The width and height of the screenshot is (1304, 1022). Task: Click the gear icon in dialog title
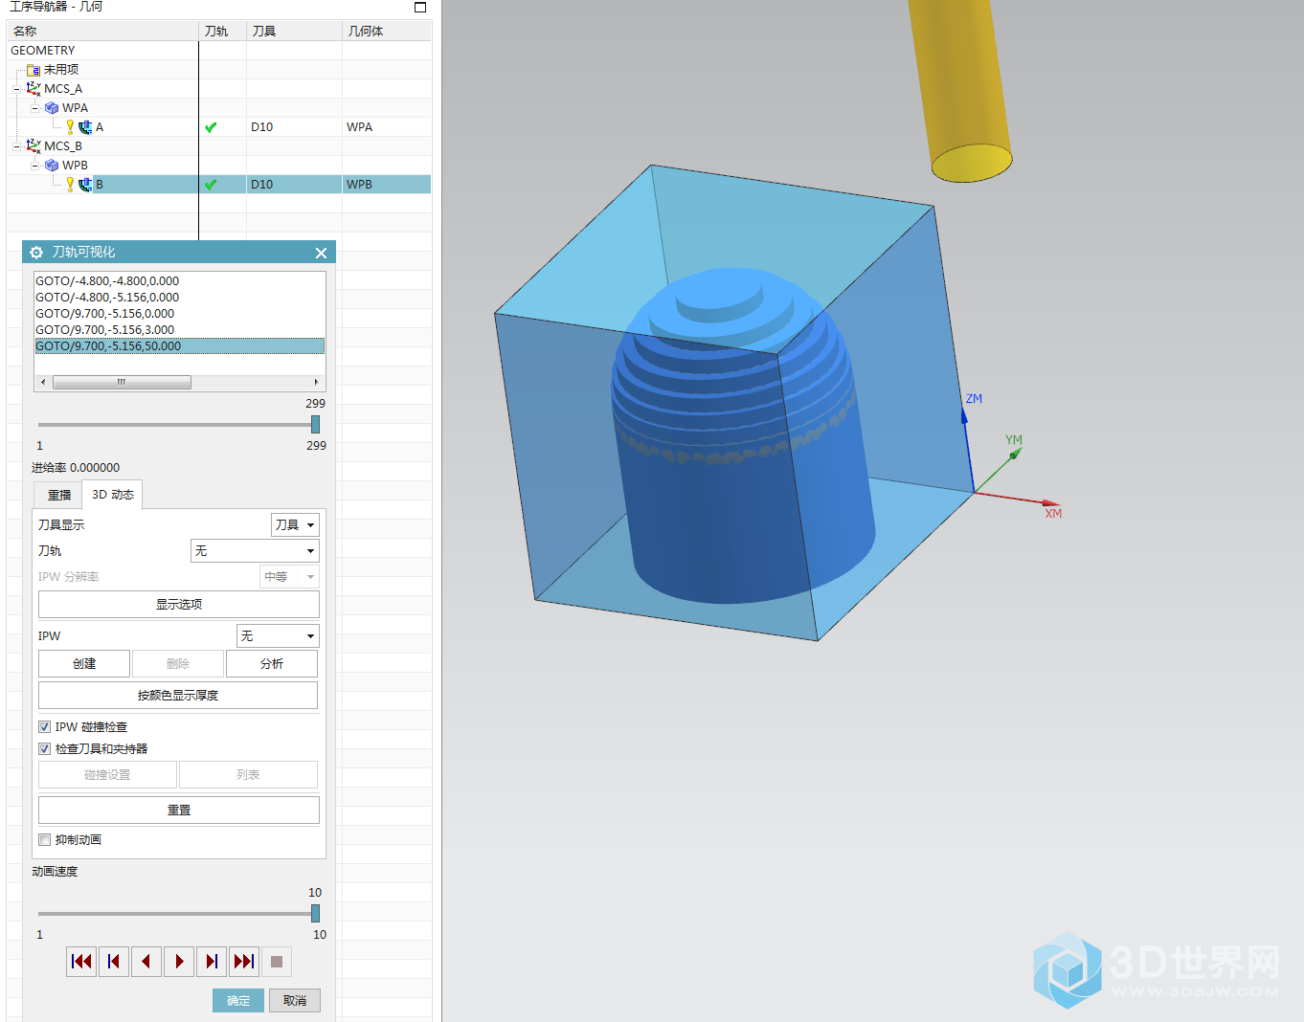pos(36,253)
